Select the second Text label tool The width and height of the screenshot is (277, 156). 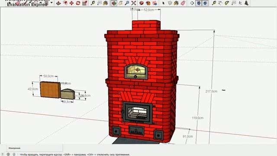click(x=234, y=3)
